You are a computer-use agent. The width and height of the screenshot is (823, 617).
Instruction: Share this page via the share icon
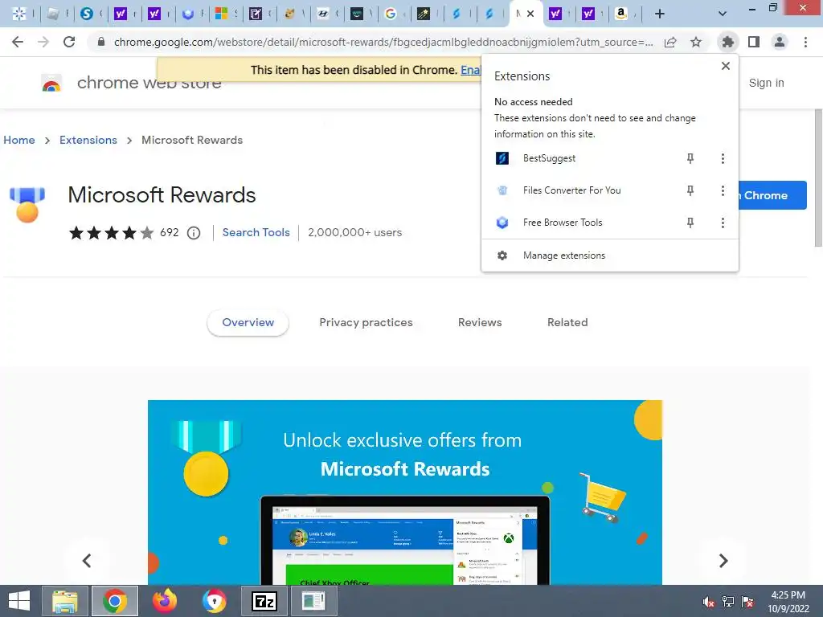[x=670, y=42]
